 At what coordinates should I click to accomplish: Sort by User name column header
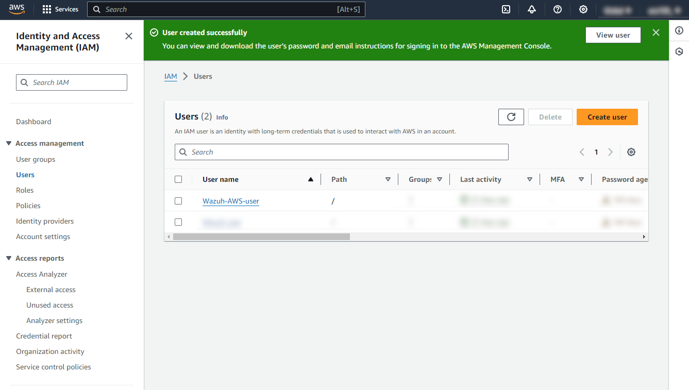tap(221, 179)
